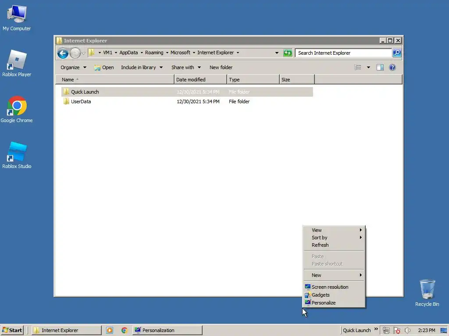Switch to Internet Explorer taskbar button
The image size is (449, 336).
(66, 330)
